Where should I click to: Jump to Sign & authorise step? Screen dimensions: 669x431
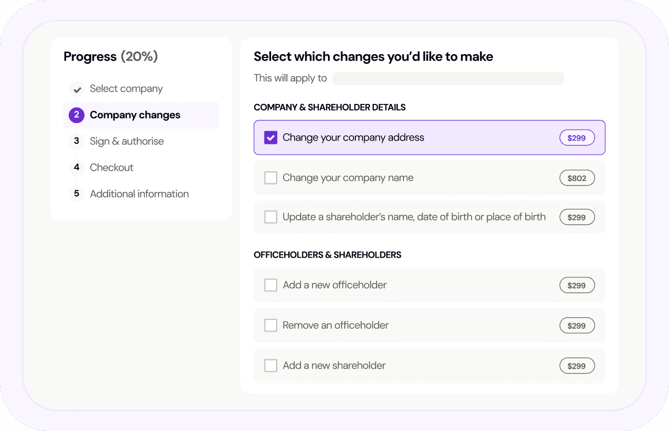click(x=127, y=141)
